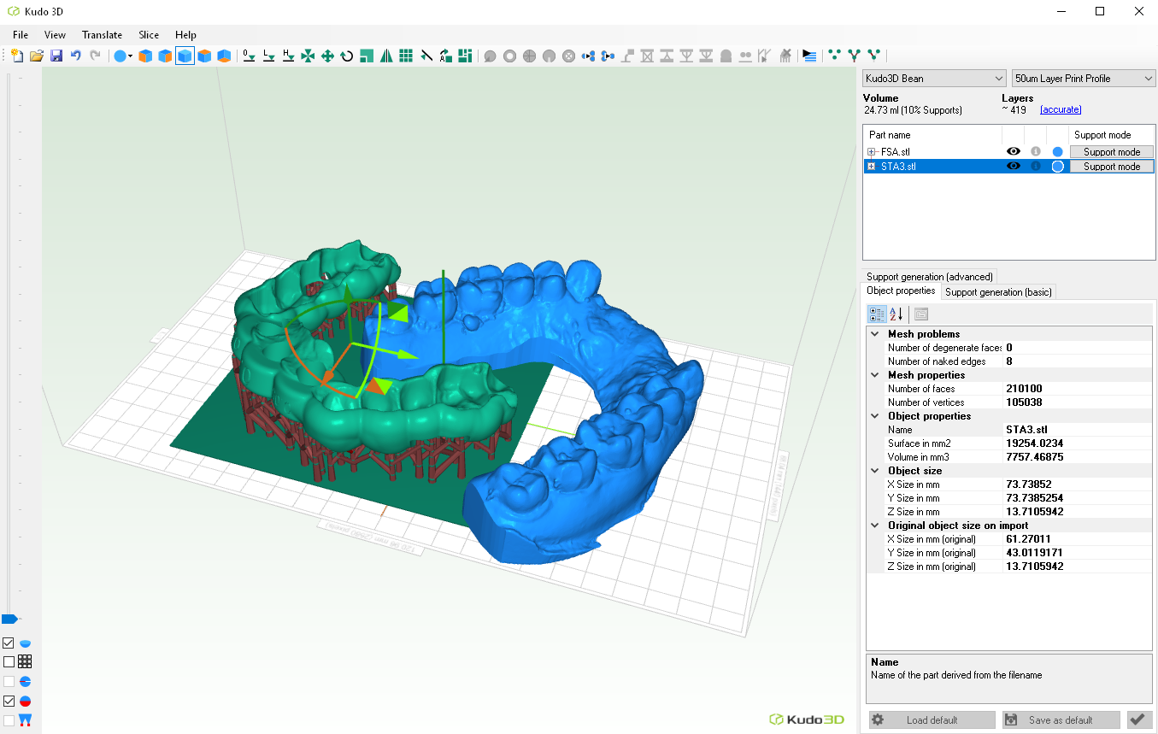Viewport: 1158px width, 734px height.
Task: Open the slicing flag tool in the toolbar
Action: pyautogui.click(x=808, y=56)
